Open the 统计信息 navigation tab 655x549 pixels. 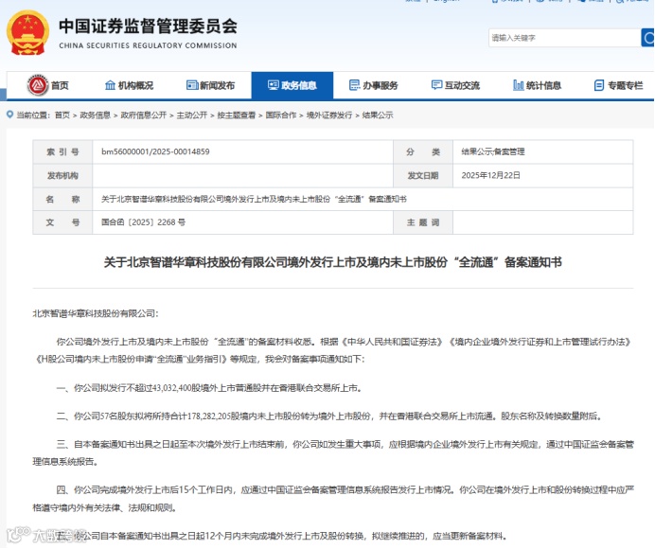click(x=538, y=85)
